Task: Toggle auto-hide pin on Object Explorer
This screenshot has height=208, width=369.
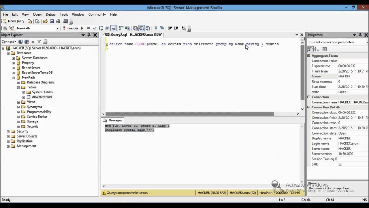Action: click(x=89, y=35)
